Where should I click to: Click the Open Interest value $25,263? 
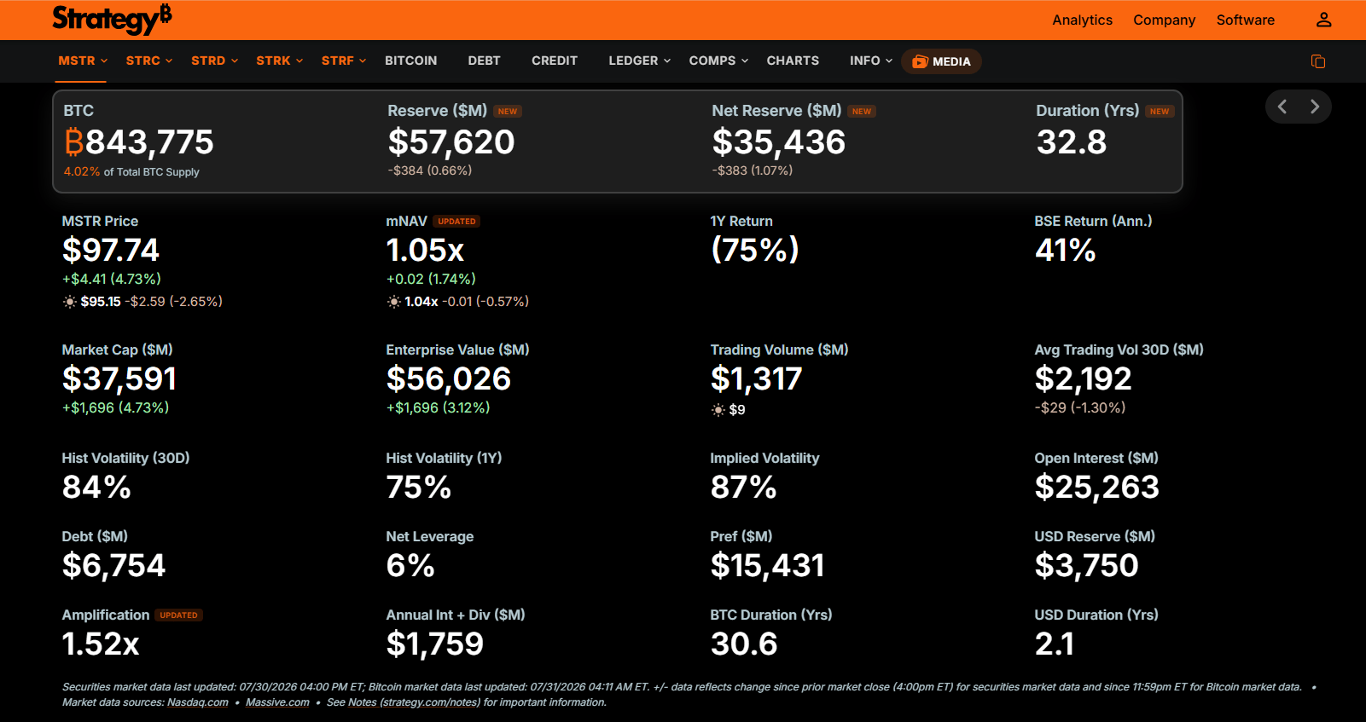pos(1097,488)
